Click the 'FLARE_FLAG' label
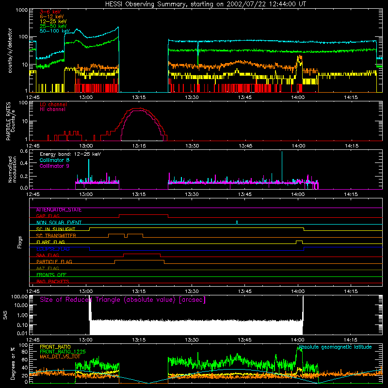This screenshot has width=388, height=388. click(50, 242)
